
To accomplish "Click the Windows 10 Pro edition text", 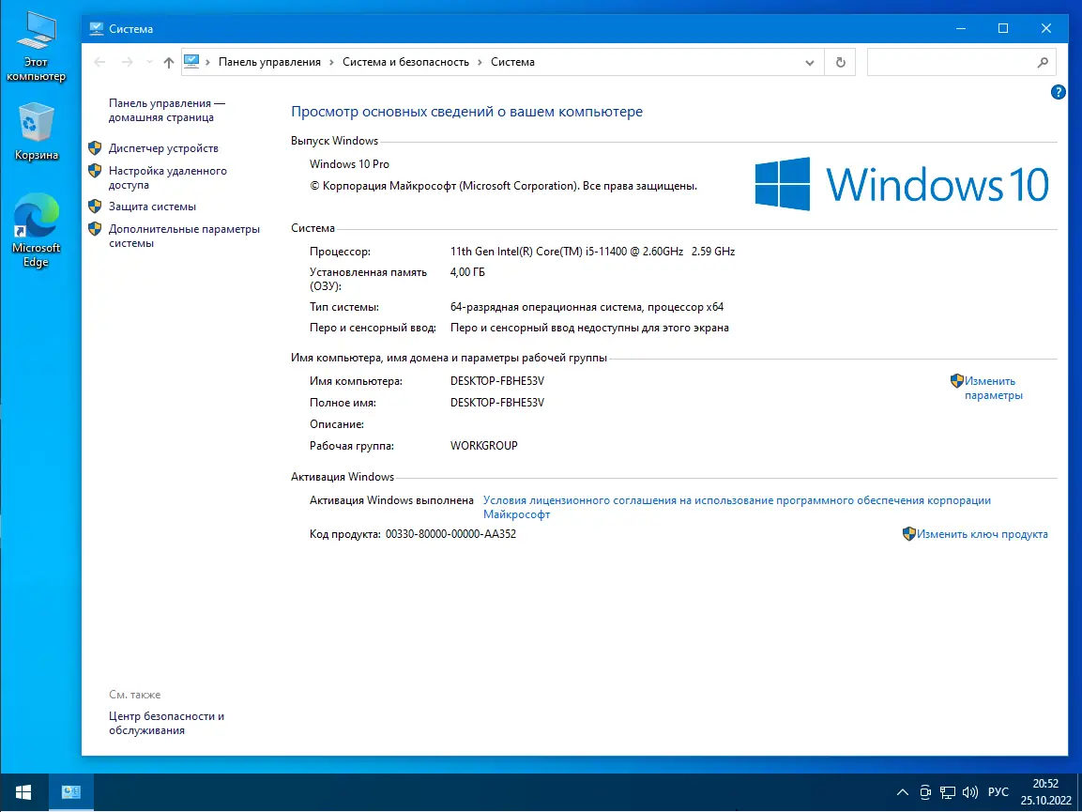I will point(349,163).
